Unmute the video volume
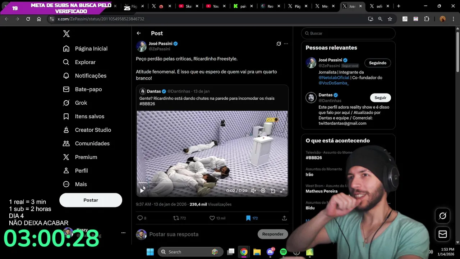Viewport: 460px width, 259px height. coord(253,191)
